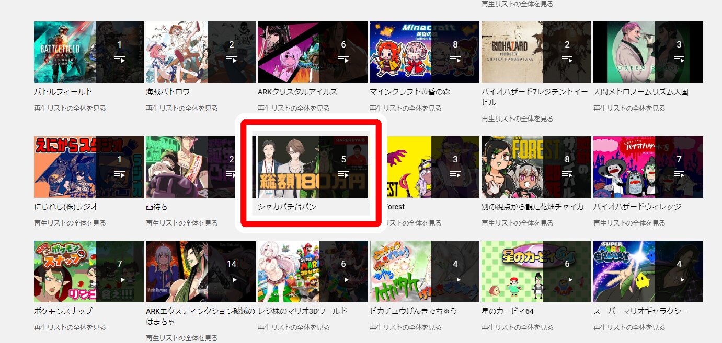The height and width of the screenshot is (343, 722).
Task: Click the playlist icon on the 星のカービィ64 thumbnail
Action: (567, 279)
